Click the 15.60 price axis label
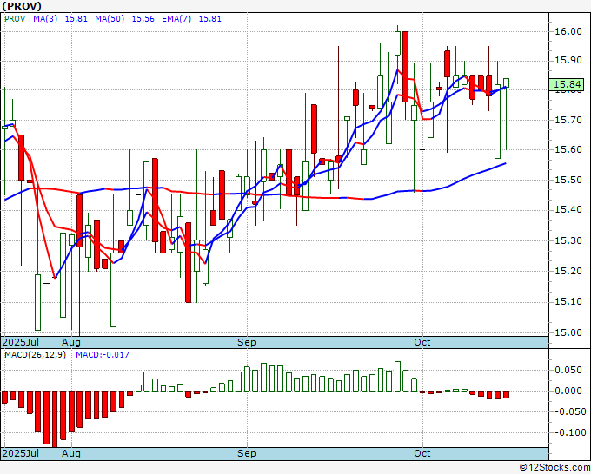 568,150
